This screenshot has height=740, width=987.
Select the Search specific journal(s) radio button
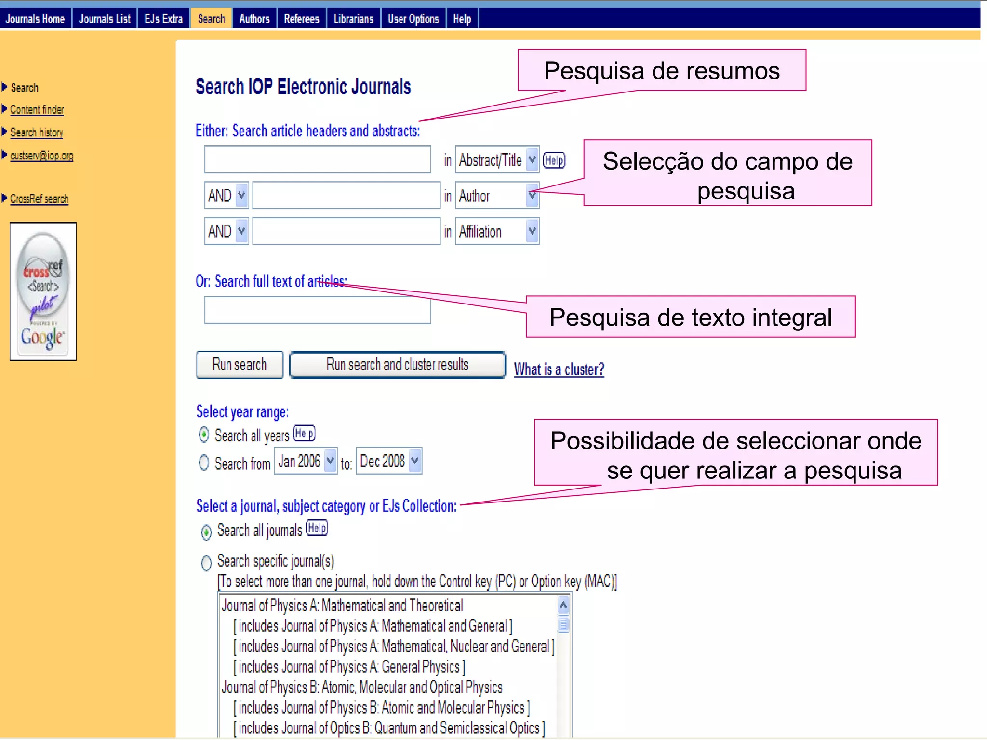[x=206, y=563]
